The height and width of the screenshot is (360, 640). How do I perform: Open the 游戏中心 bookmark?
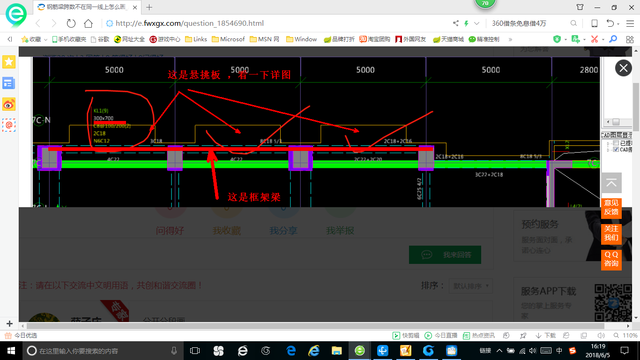pos(165,39)
